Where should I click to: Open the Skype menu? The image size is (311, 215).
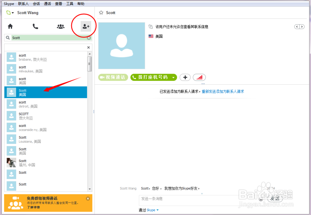tap(9, 3)
